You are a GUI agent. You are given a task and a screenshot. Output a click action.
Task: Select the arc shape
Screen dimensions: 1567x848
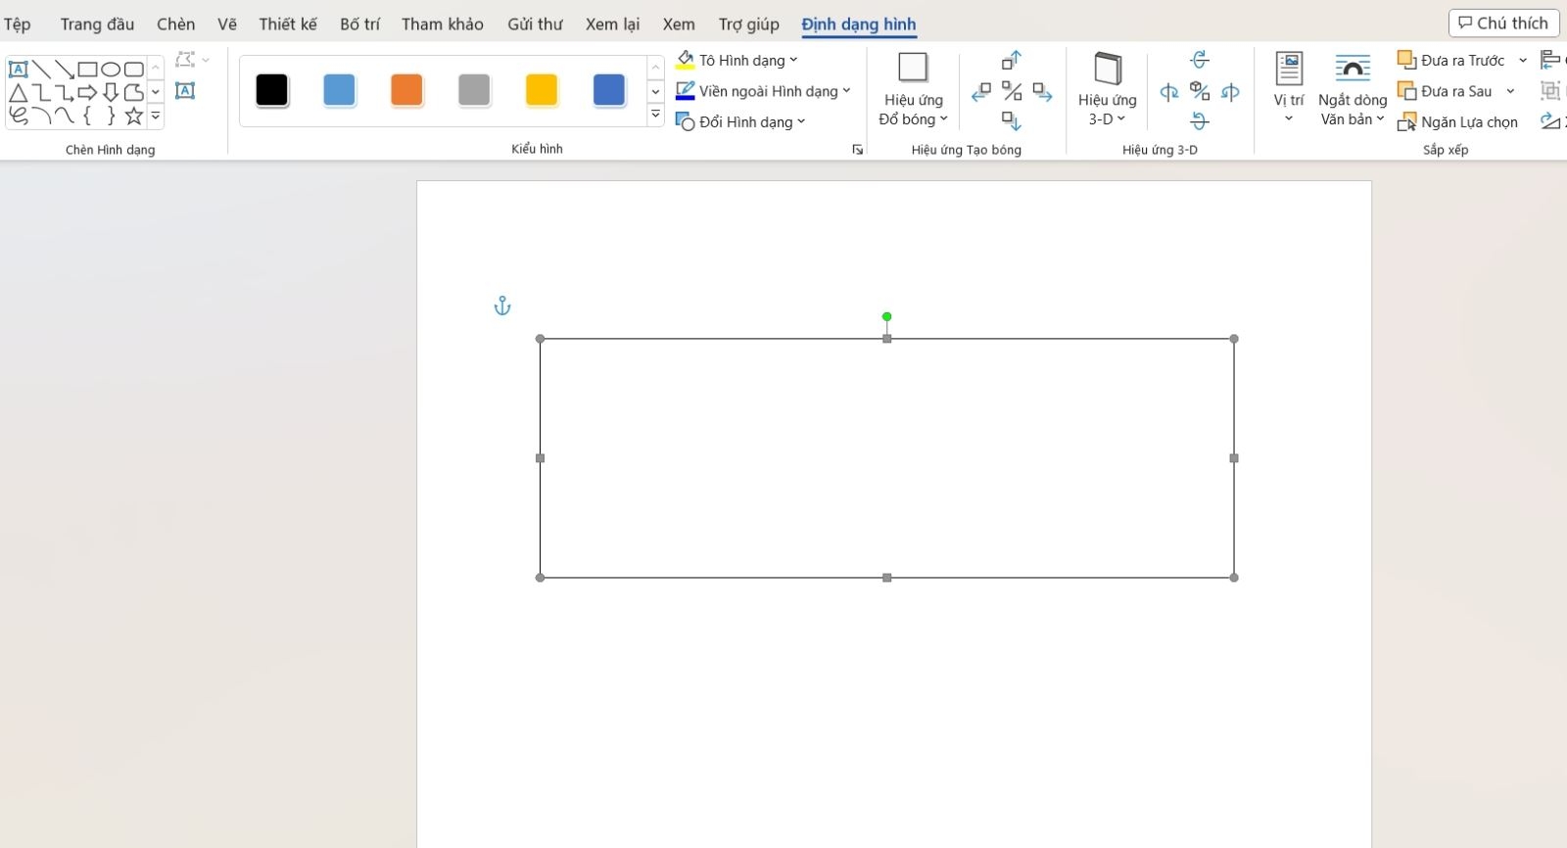click(x=41, y=116)
